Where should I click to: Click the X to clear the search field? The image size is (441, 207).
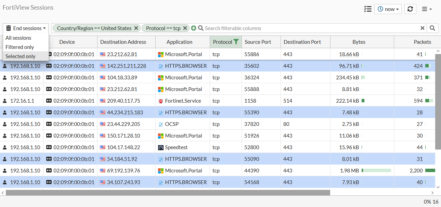point(422,28)
